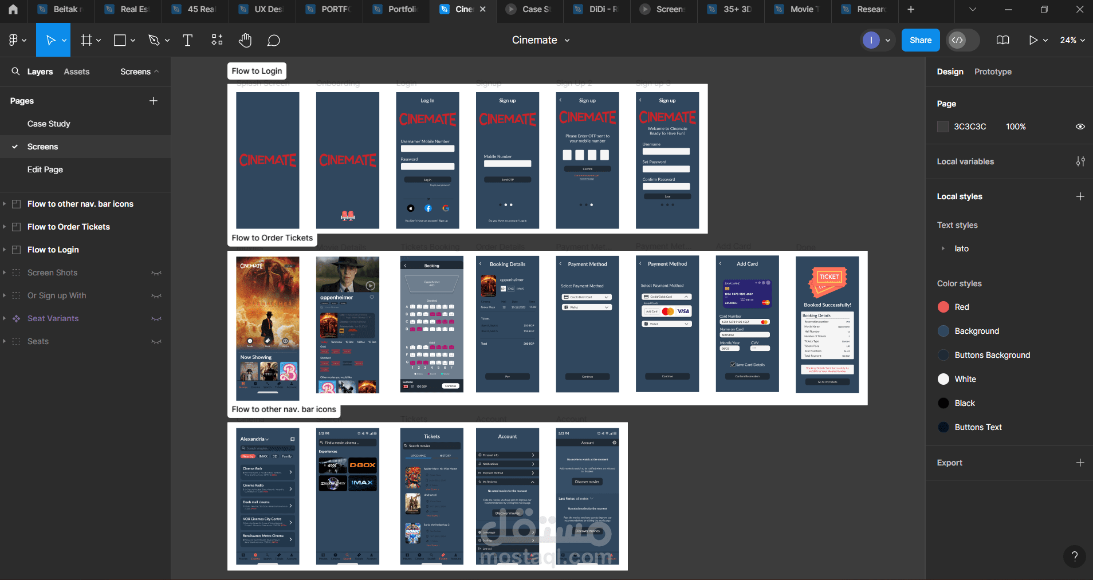Select the Flow to Login canvas label

(x=257, y=71)
